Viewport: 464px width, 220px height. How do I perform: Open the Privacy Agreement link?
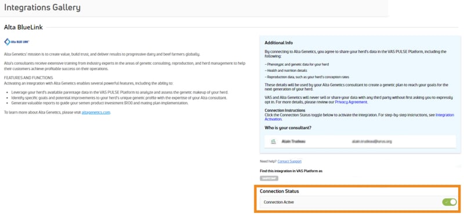click(351, 102)
